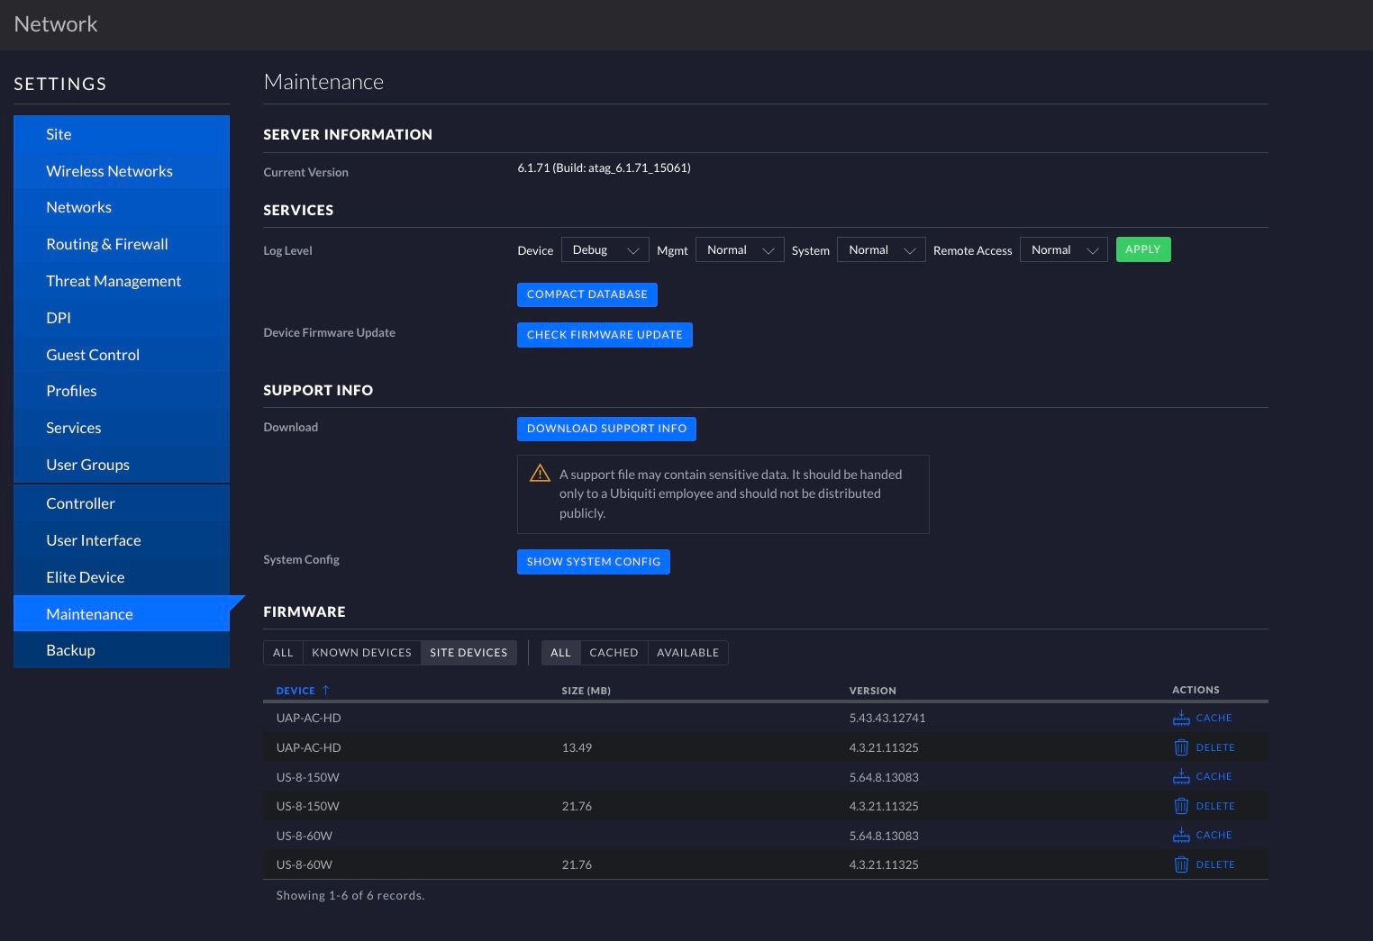Viewport: 1373px width, 941px height.
Task: Open the Remote Access log level dropdown
Action: point(1063,250)
